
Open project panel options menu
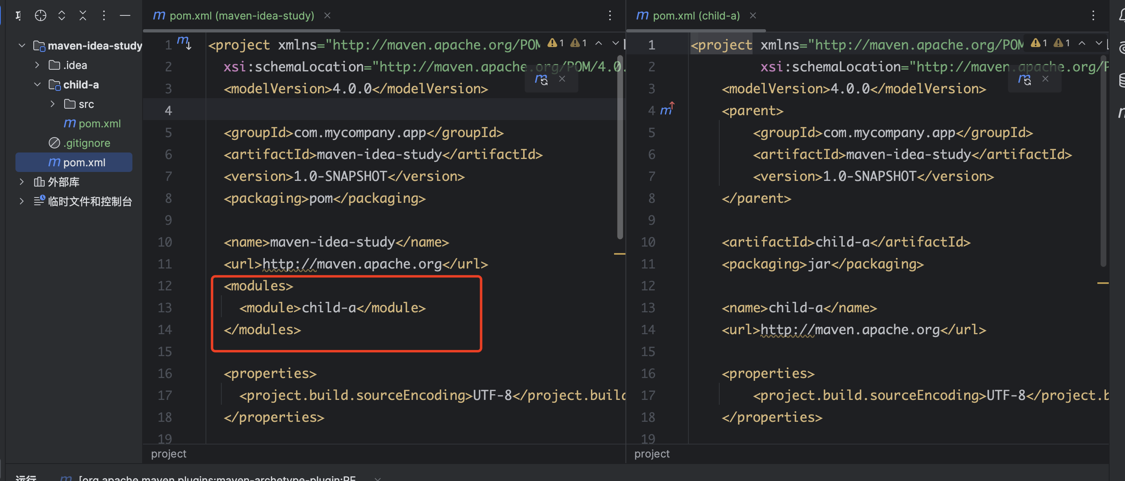(104, 16)
